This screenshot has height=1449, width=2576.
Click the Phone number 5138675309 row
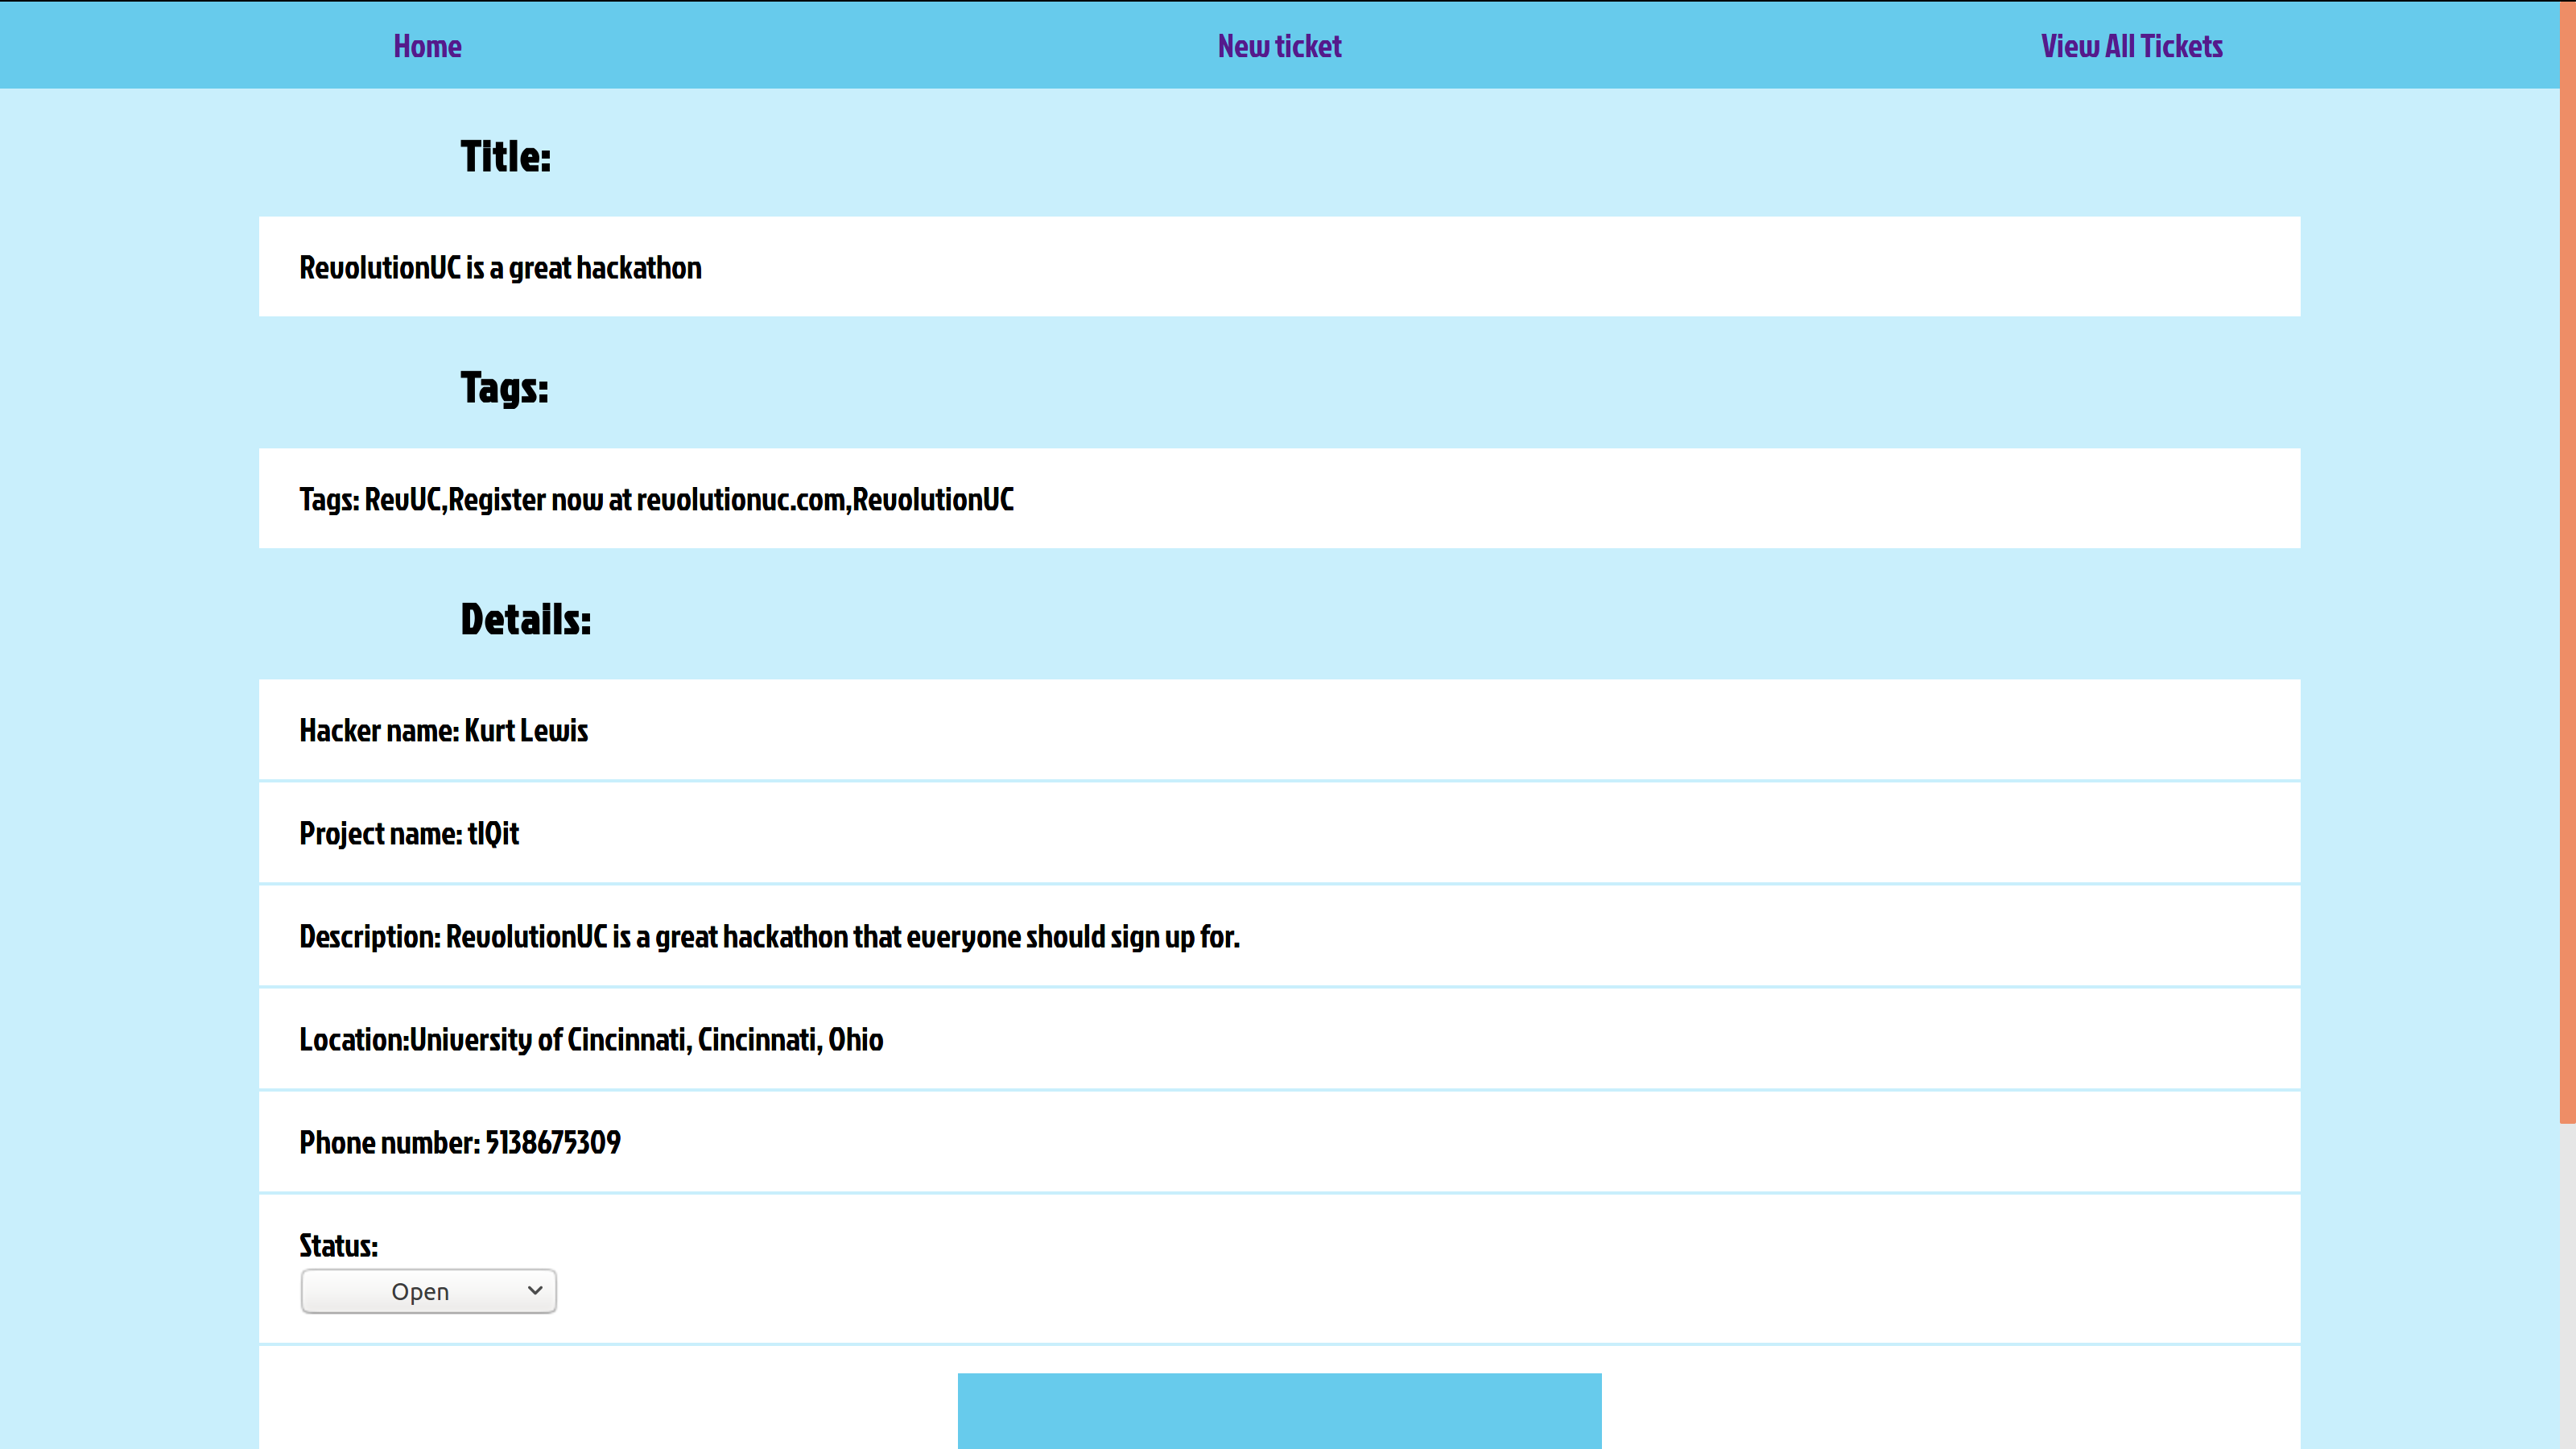[x=460, y=1143]
